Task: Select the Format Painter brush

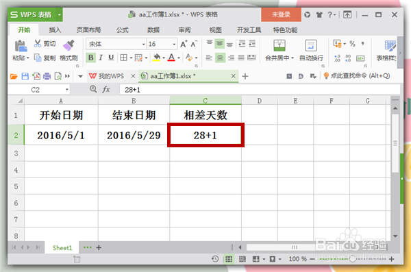Action: click(x=68, y=45)
